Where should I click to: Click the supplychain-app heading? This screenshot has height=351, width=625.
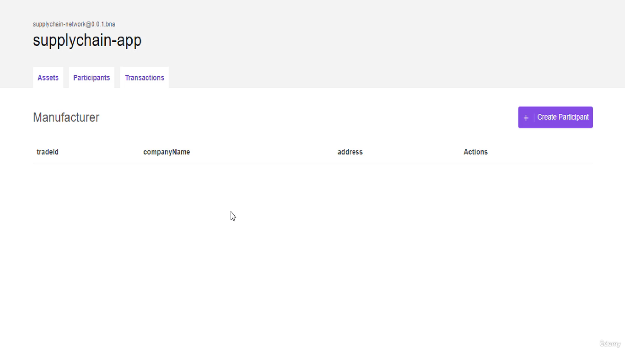click(87, 40)
